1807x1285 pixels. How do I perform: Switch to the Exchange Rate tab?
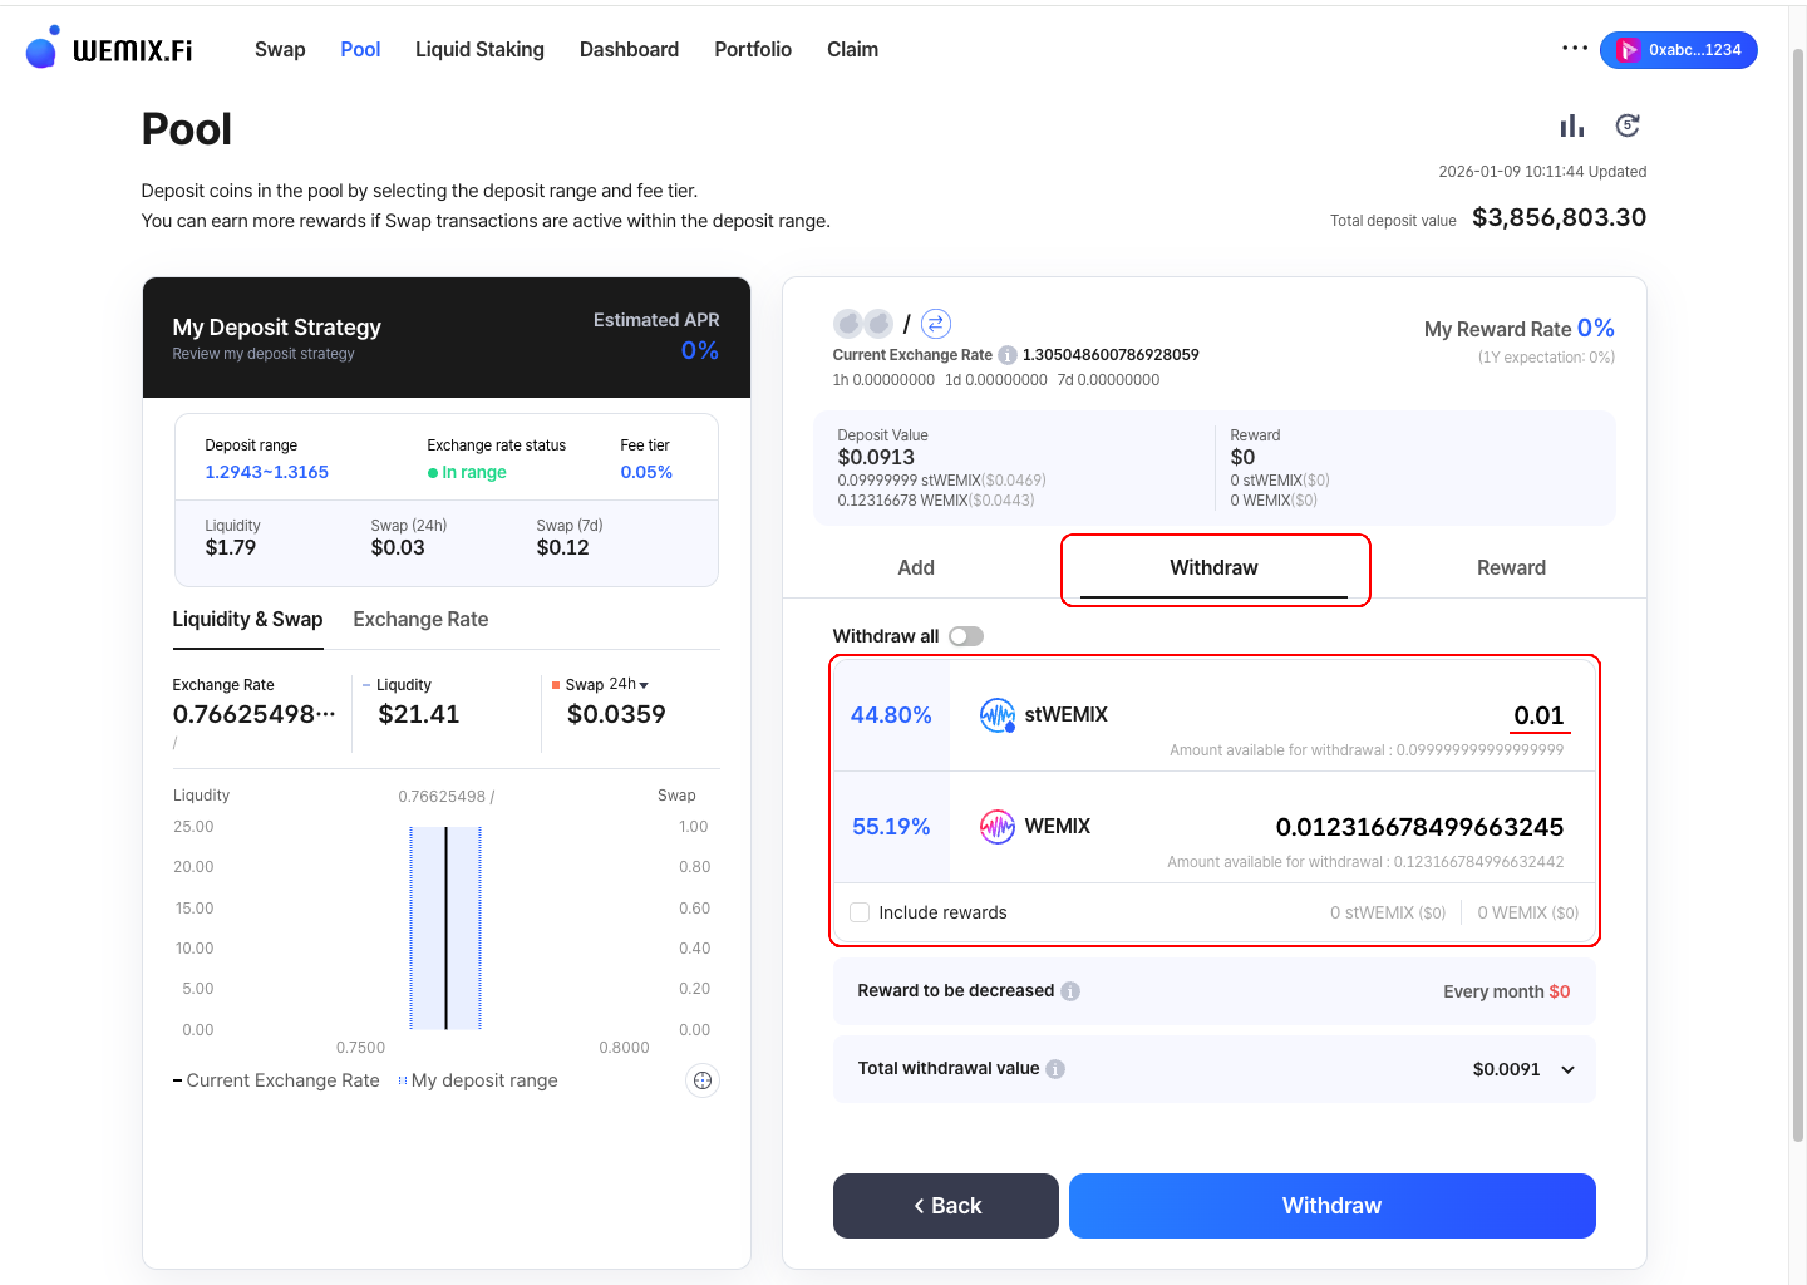(x=420, y=619)
